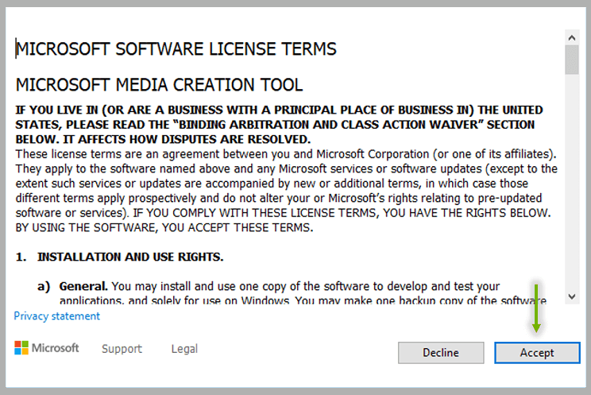Viewport: 591px width, 395px height.
Task: Open the Support link in footer
Action: 122,349
